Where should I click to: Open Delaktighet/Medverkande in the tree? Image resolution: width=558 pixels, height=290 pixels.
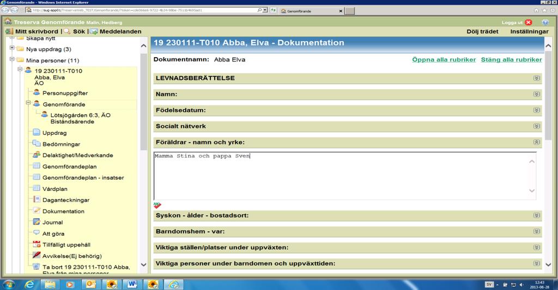point(77,155)
